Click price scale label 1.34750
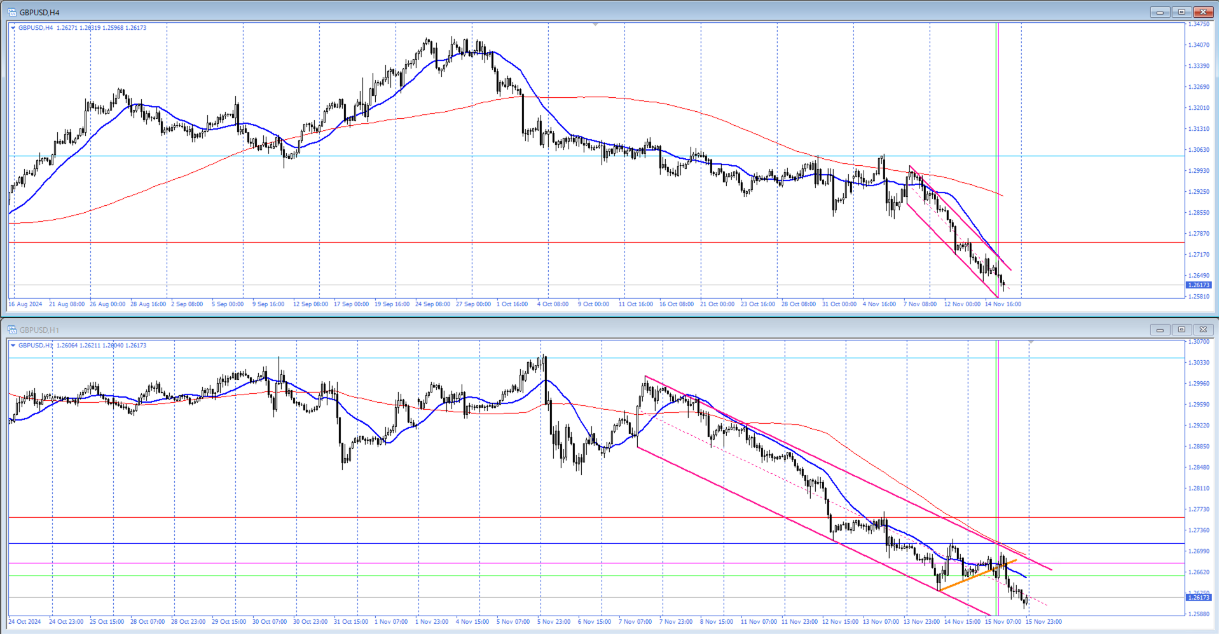Image resolution: width=1219 pixels, height=634 pixels. 1199,24
